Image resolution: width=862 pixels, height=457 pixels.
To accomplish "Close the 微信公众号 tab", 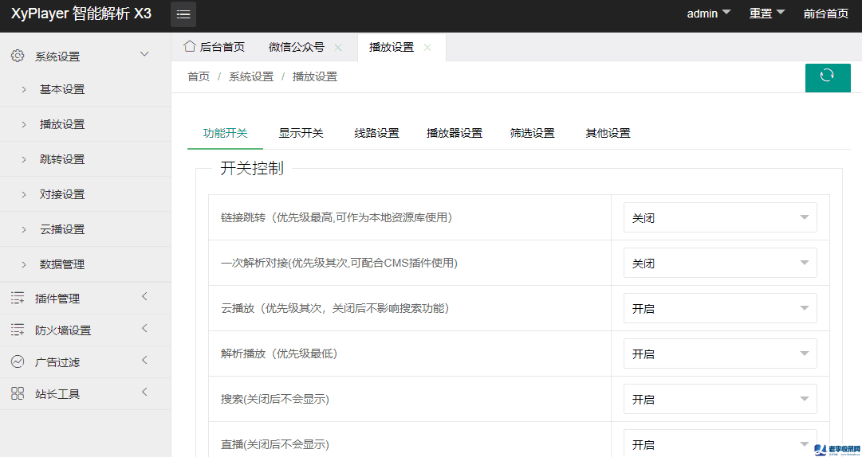I will pyautogui.click(x=338, y=48).
